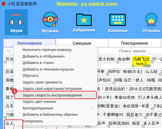The height and width of the screenshot is (129, 162).
Task: Open the Музыка section icon
Action: pyautogui.click(x=50, y=20)
